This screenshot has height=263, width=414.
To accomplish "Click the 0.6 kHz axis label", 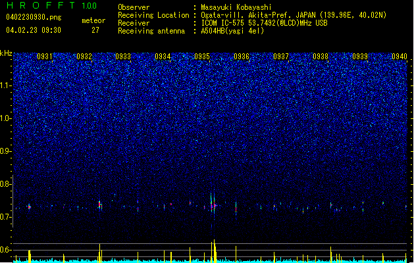I will click(6, 250).
